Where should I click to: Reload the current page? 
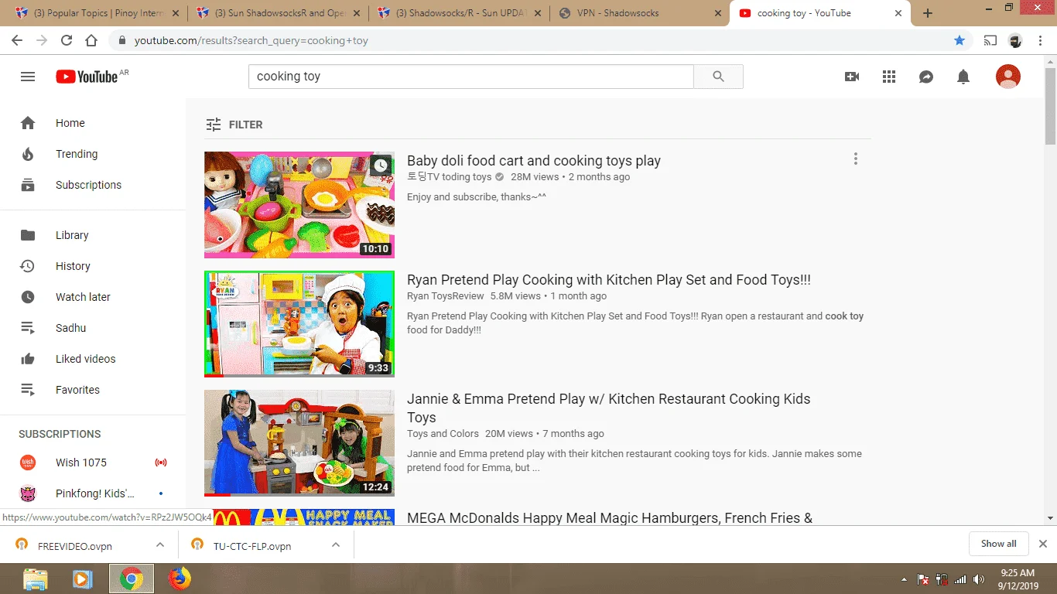pyautogui.click(x=67, y=40)
